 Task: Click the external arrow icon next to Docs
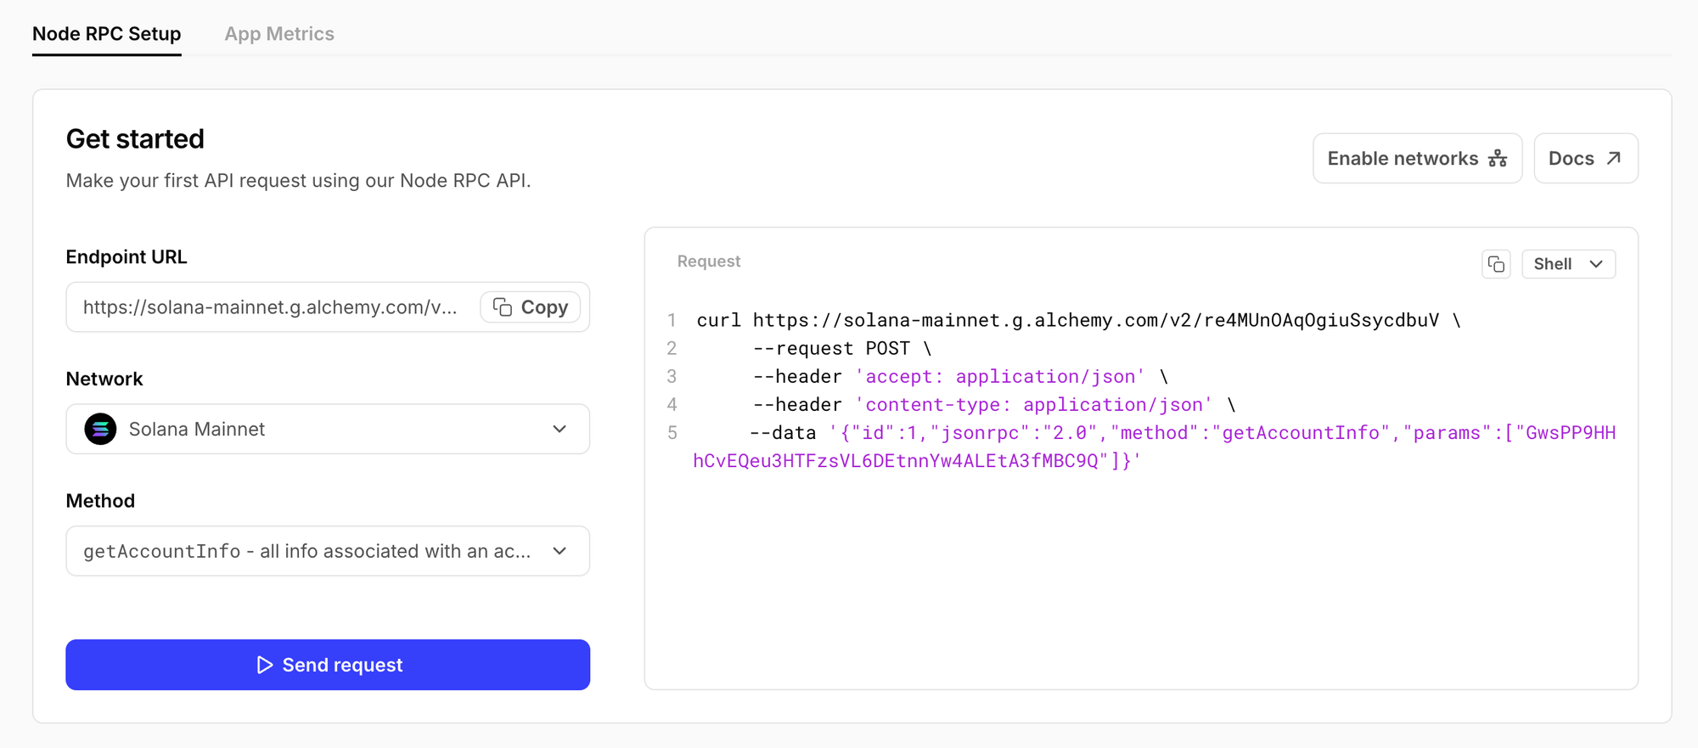coord(1614,159)
